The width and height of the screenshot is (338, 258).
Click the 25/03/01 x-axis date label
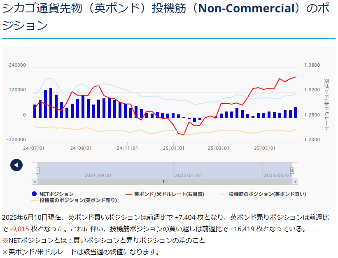tap(218, 148)
